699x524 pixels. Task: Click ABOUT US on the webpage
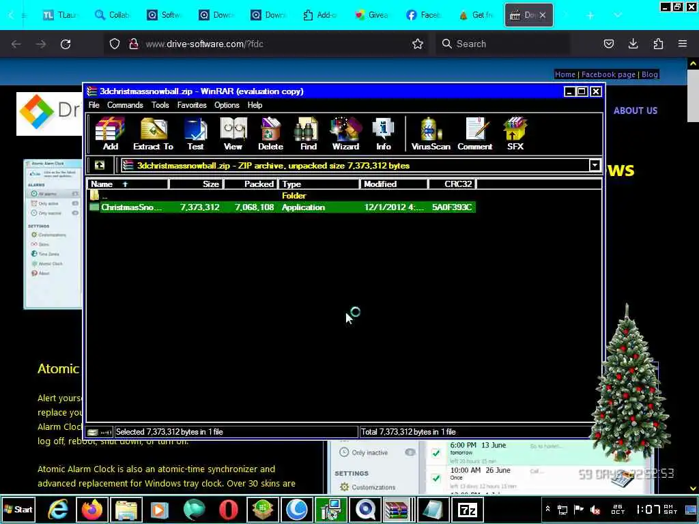tap(636, 111)
